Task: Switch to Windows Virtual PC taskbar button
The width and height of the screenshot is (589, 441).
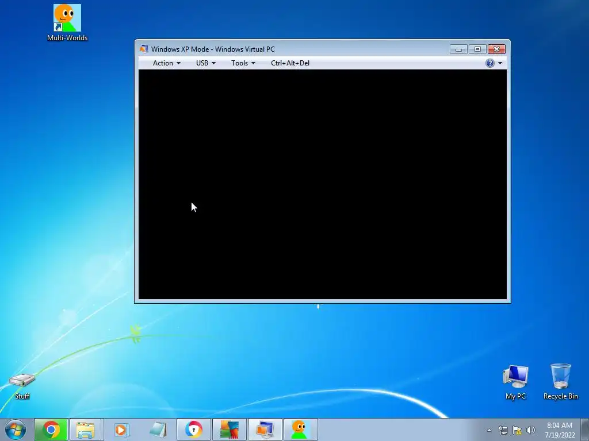Action: point(265,430)
